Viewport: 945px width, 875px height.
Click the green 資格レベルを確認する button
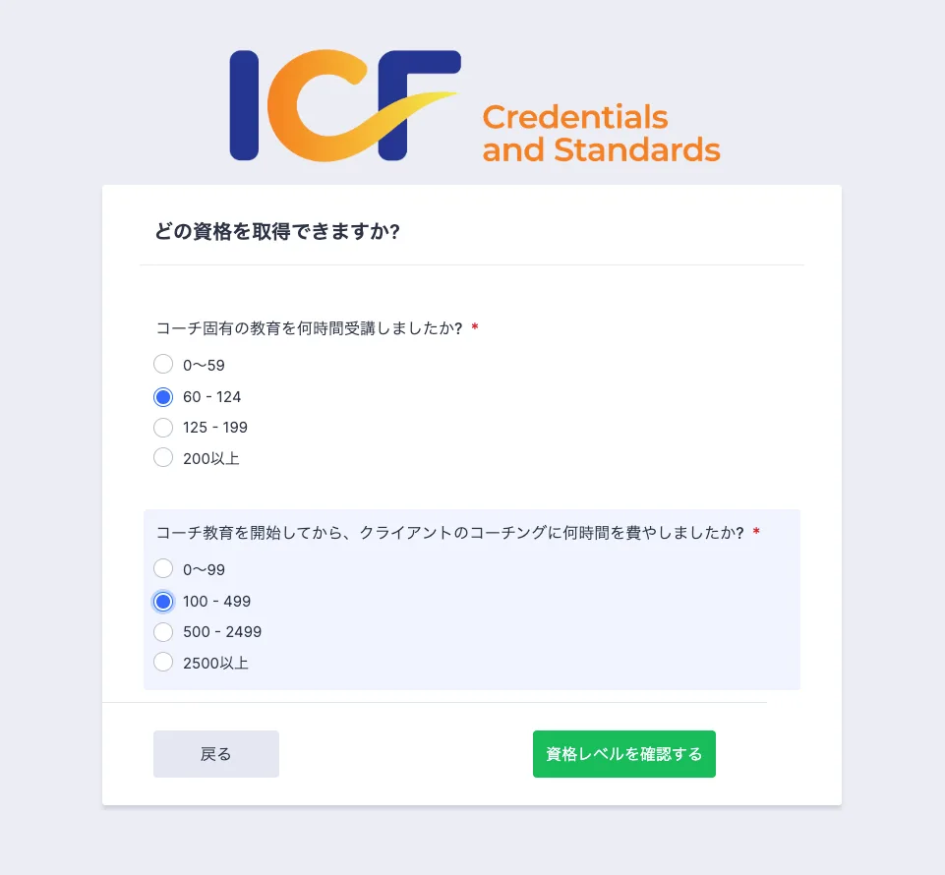[623, 754]
